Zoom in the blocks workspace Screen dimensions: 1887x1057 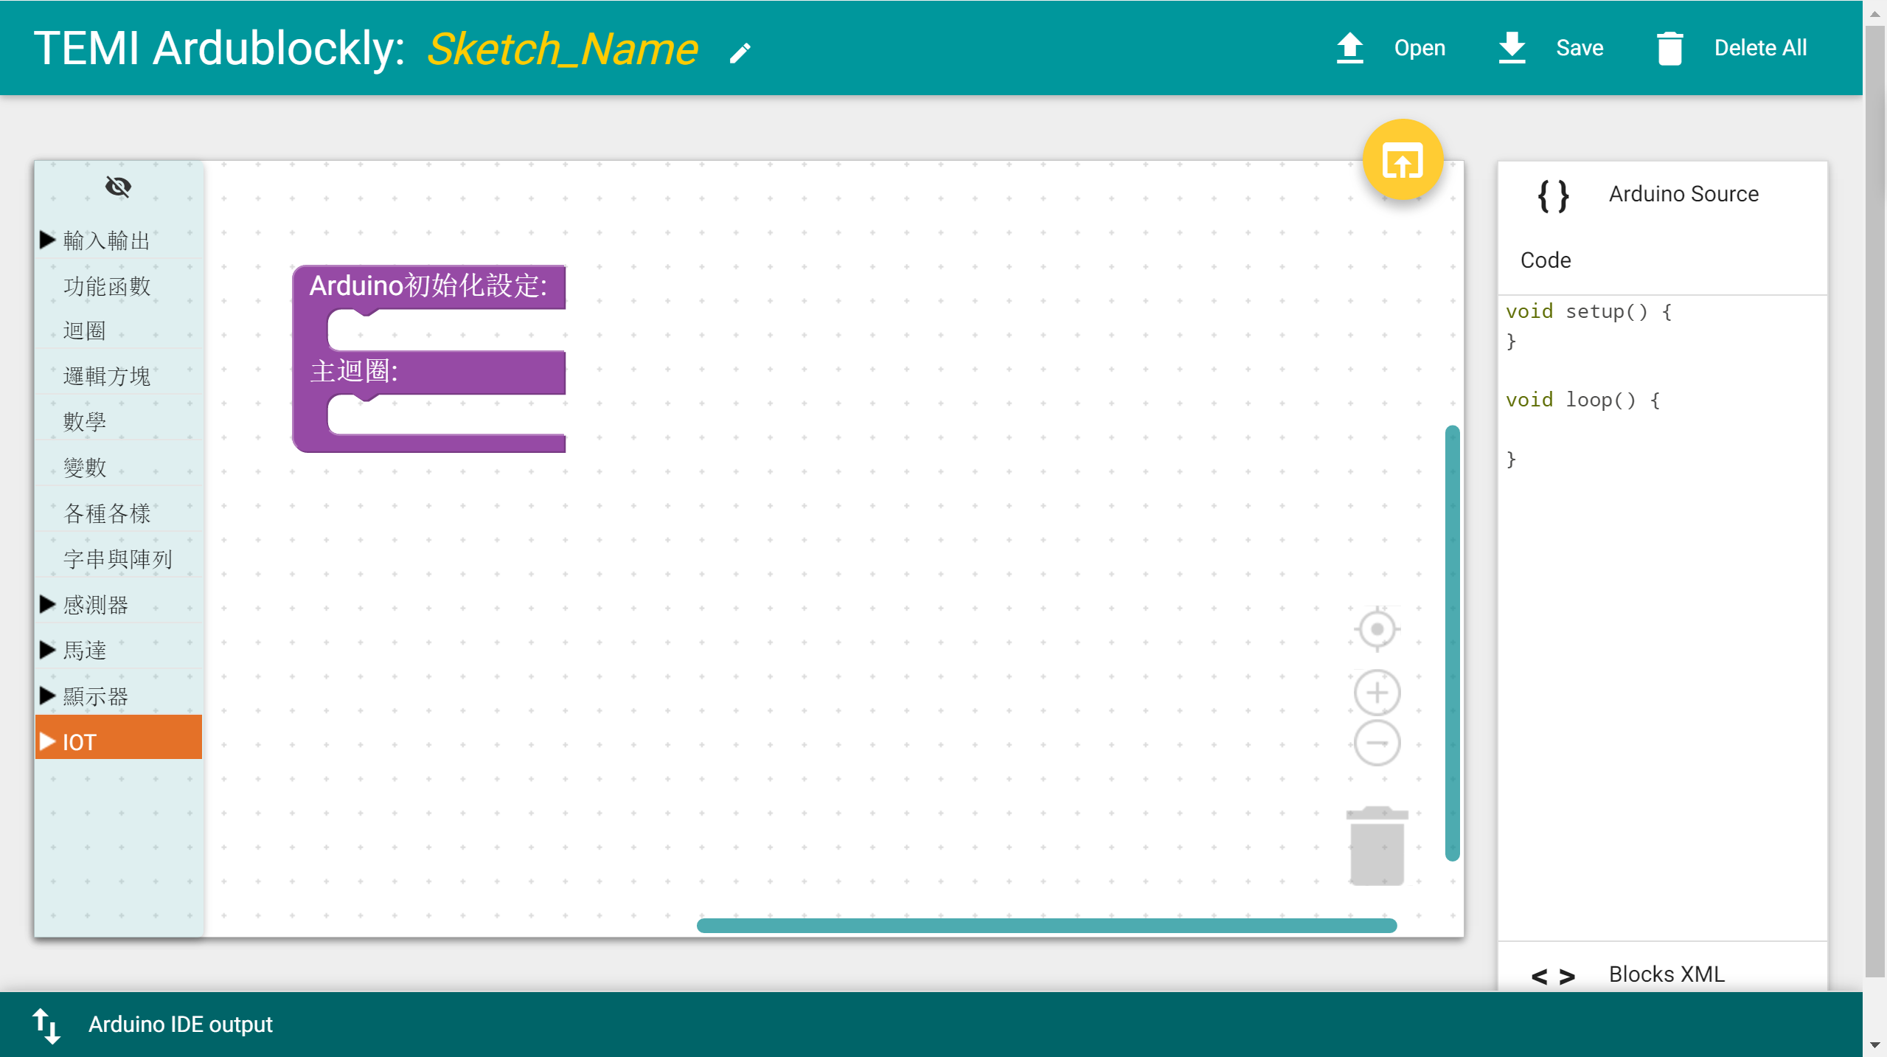1377,693
